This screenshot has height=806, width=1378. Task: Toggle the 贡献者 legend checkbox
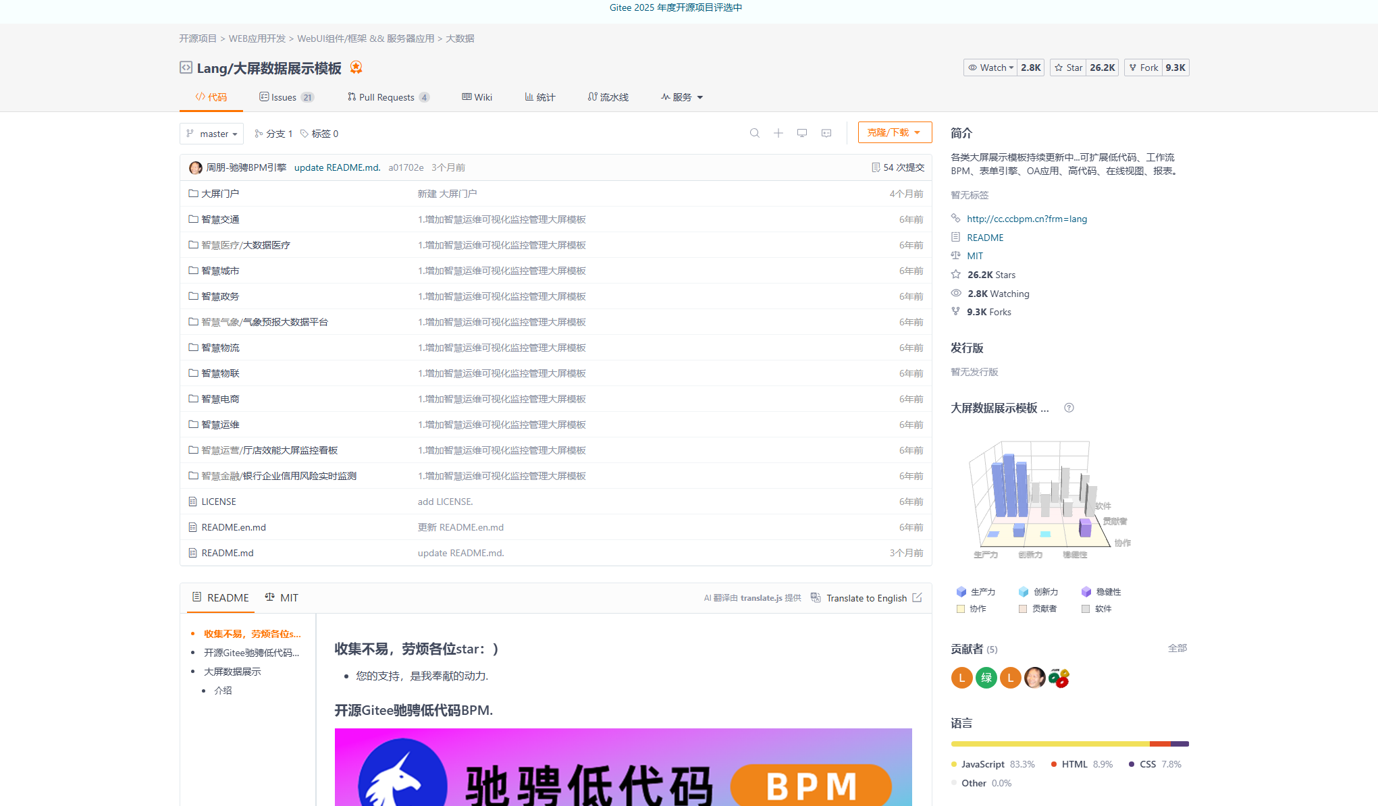click(1023, 609)
